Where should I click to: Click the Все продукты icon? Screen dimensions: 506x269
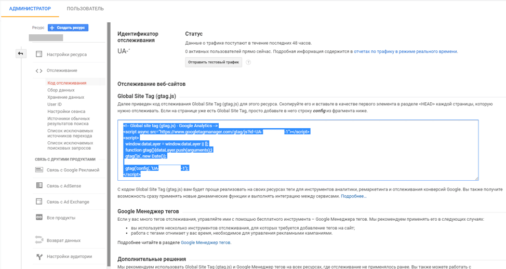tap(39, 218)
